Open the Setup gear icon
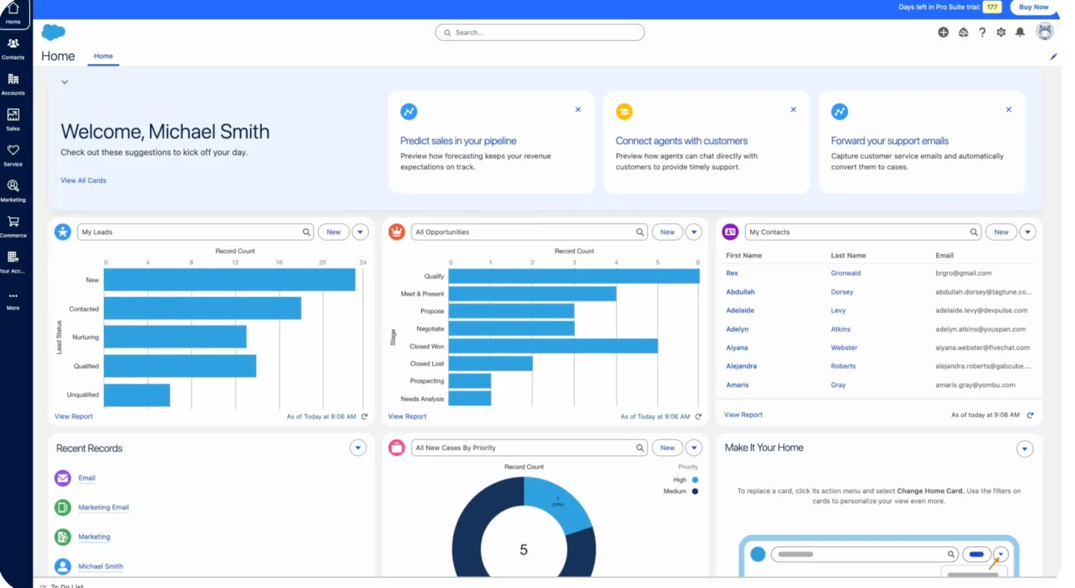 click(x=1001, y=32)
